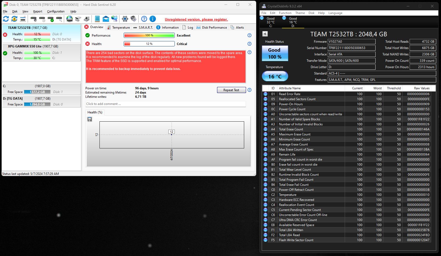441x256 pixels.
Task: Click the Firmware field showing V1027A0
Action: 352,42
